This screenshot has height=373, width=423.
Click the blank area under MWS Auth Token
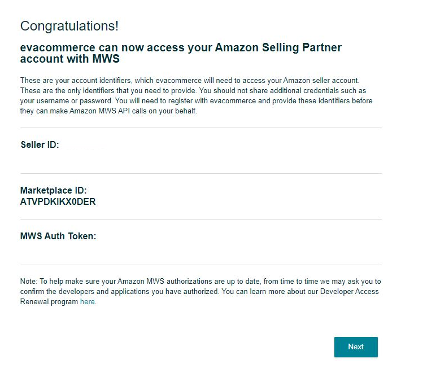[201, 252]
